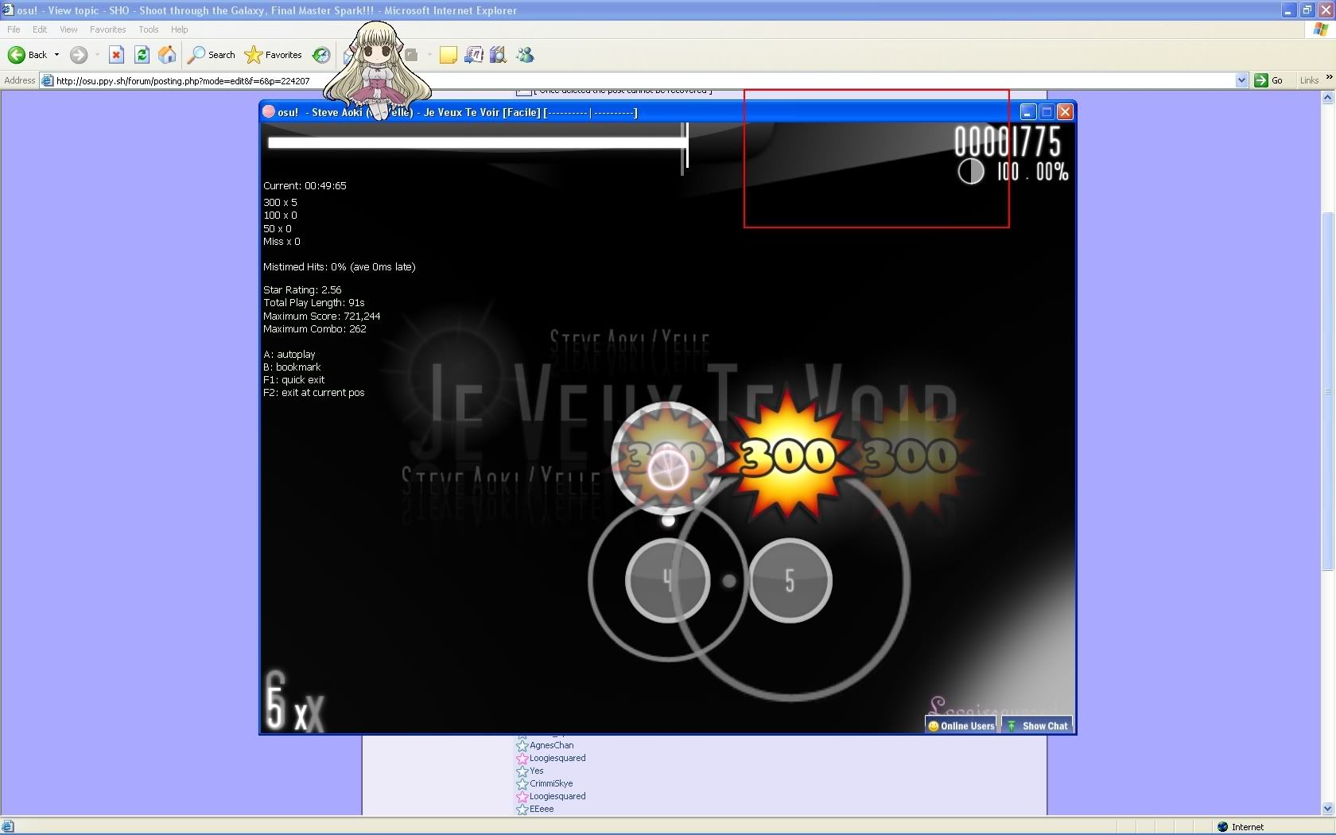
Task: Click the 'A: autoplay' hint text
Action: point(289,354)
